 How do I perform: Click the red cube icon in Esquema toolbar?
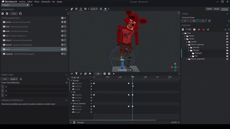coord(203,29)
